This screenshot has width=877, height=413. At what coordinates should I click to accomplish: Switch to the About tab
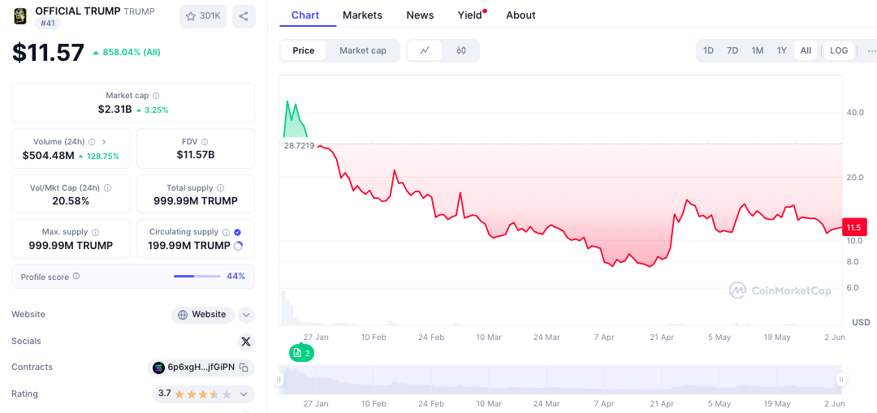click(x=521, y=15)
